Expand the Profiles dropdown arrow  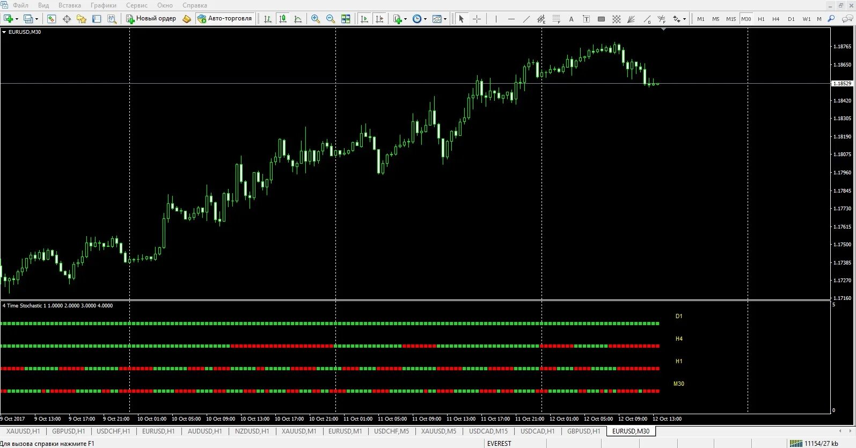point(36,19)
